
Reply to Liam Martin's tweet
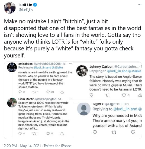pos(20,134)
